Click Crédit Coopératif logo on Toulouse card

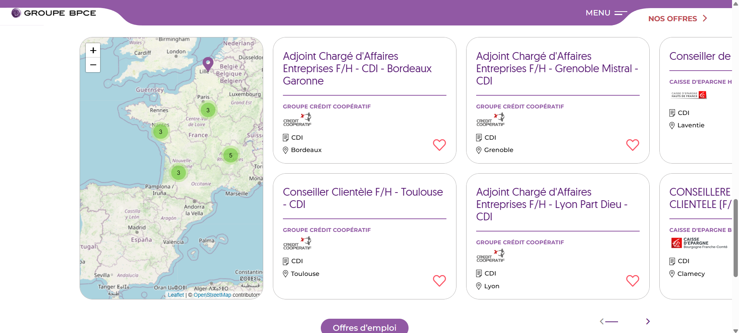(x=297, y=243)
